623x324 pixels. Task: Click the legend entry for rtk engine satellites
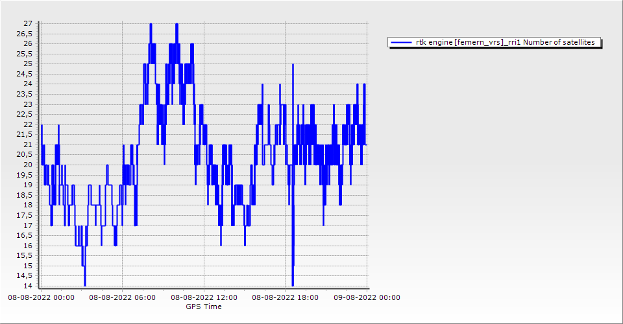495,43
